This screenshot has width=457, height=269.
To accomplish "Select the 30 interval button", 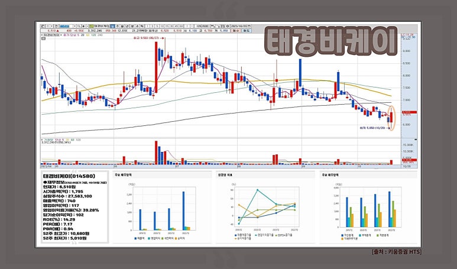I will [x=172, y=26].
